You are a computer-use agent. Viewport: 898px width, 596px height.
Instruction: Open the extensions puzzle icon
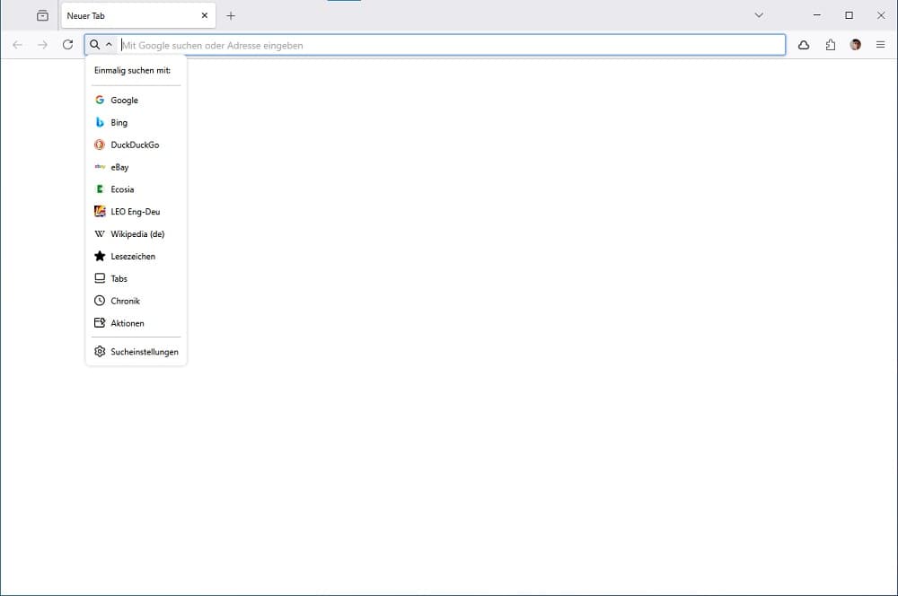[x=831, y=45]
